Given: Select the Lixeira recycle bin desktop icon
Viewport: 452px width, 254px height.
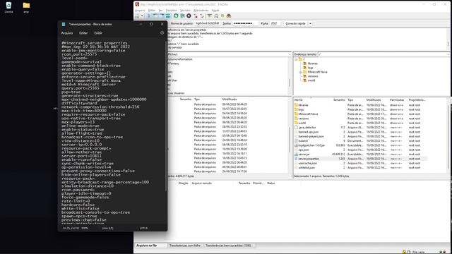Looking at the screenshot, I should click(x=8, y=8).
